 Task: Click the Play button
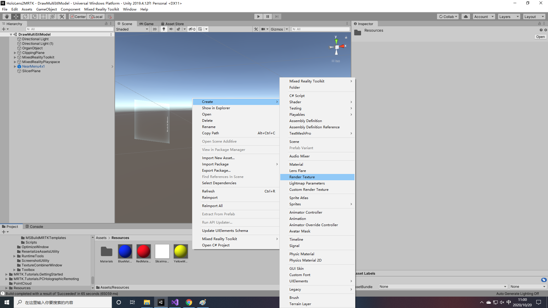pyautogui.click(x=258, y=17)
